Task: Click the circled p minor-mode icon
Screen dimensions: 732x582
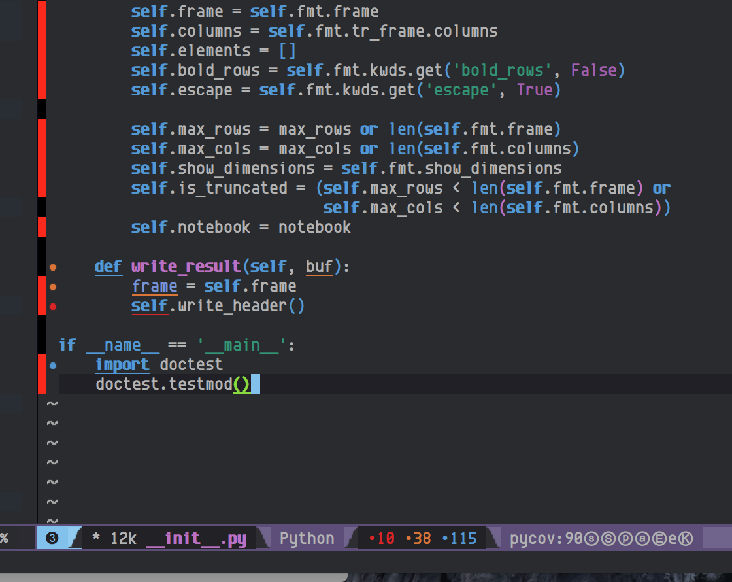Action: [625, 539]
